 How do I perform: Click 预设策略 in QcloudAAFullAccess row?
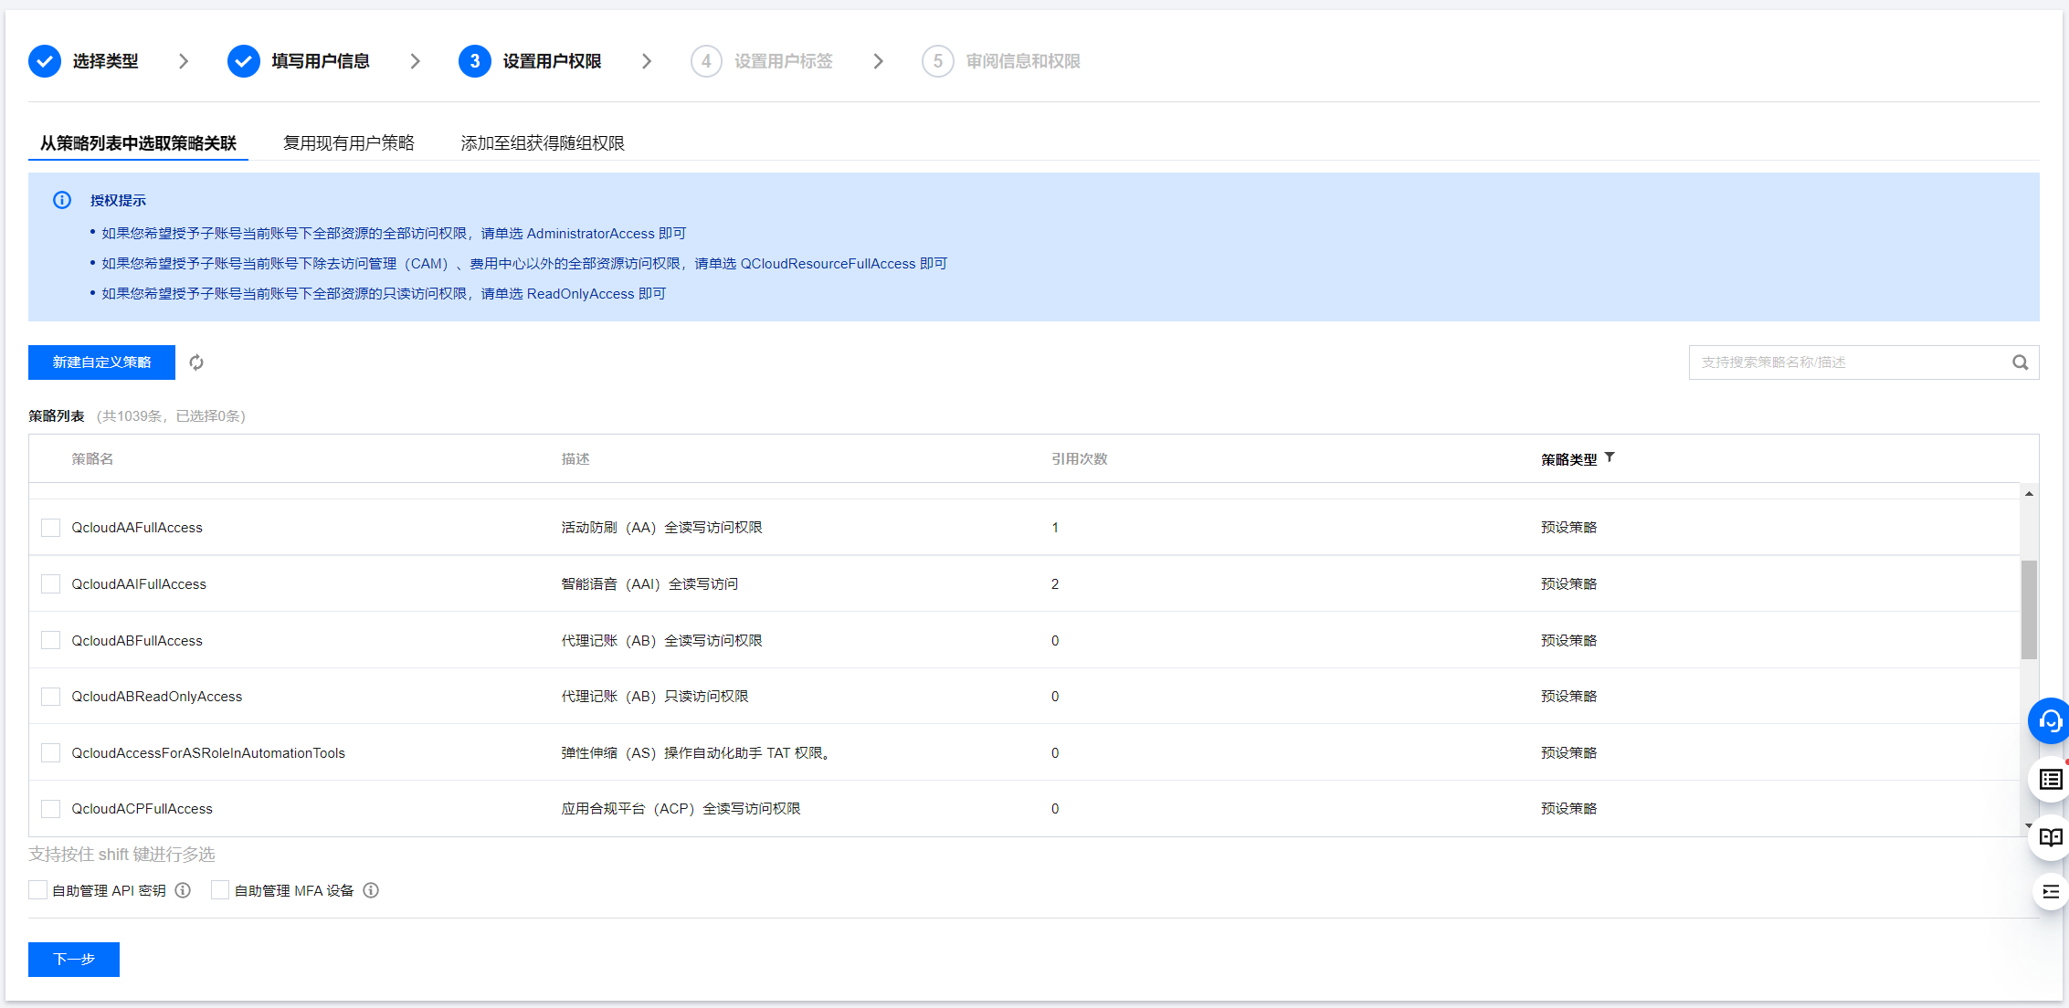point(1568,528)
